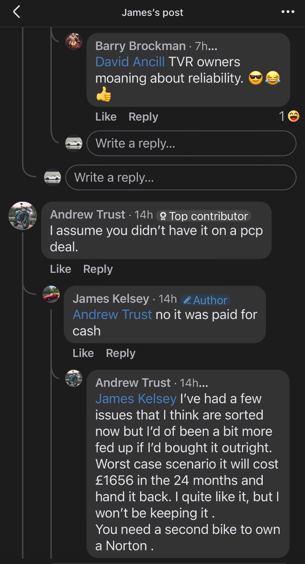Image resolution: width=305 pixels, height=564 pixels.
Task: Tap the Author badge next to James Kelsey
Action: [x=205, y=300]
